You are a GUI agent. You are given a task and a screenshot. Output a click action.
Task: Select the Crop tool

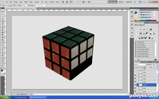[3, 22]
